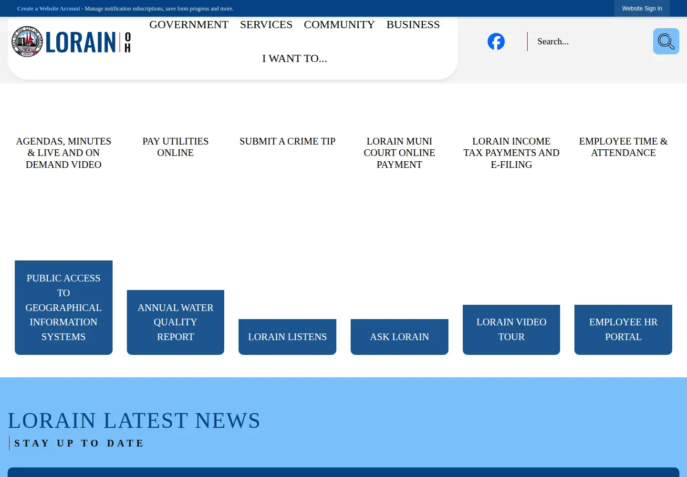Image resolution: width=687 pixels, height=477 pixels.
Task: Select Submit a Crime Tip
Action: click(287, 141)
